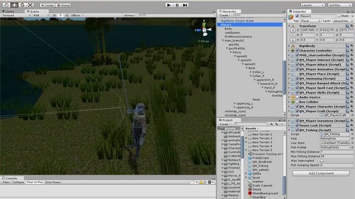The height and width of the screenshot is (199, 355).
Task: Toggle scene lighting icon
Action: (60, 15)
